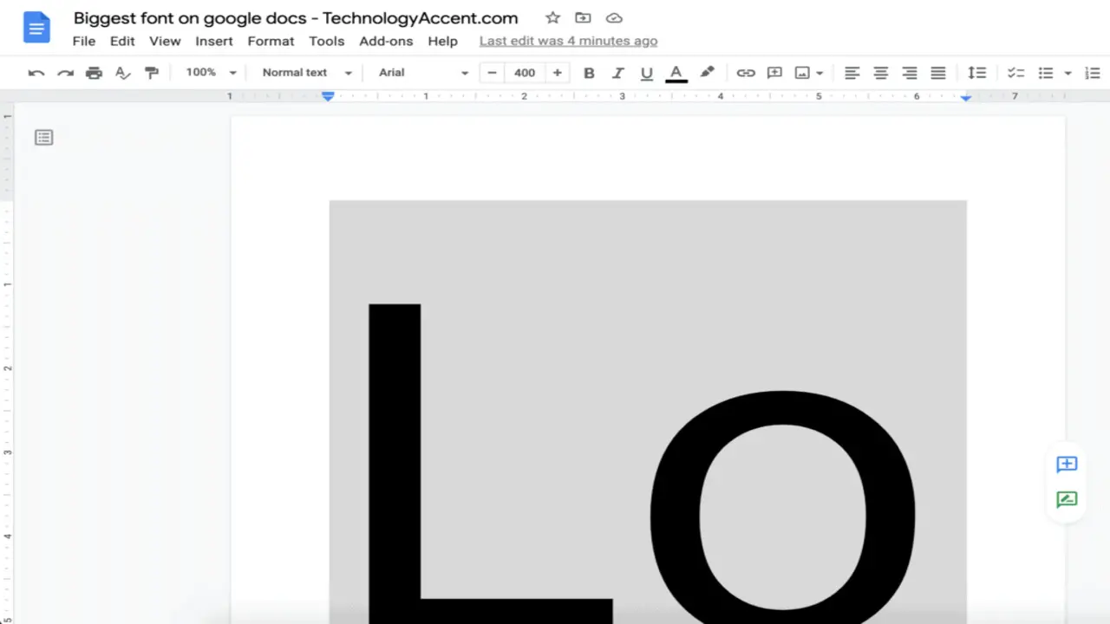Image resolution: width=1110 pixels, height=624 pixels.
Task: Toggle bold formatting
Action: click(x=589, y=73)
